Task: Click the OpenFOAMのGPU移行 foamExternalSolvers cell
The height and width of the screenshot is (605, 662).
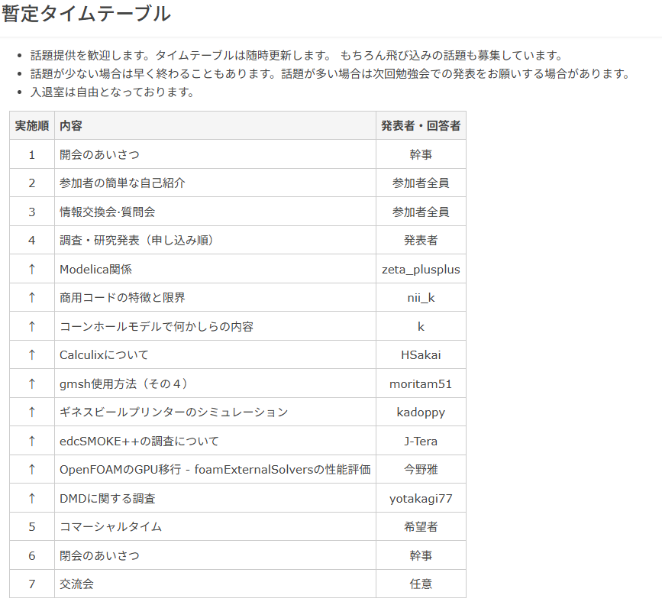Action: click(215, 469)
